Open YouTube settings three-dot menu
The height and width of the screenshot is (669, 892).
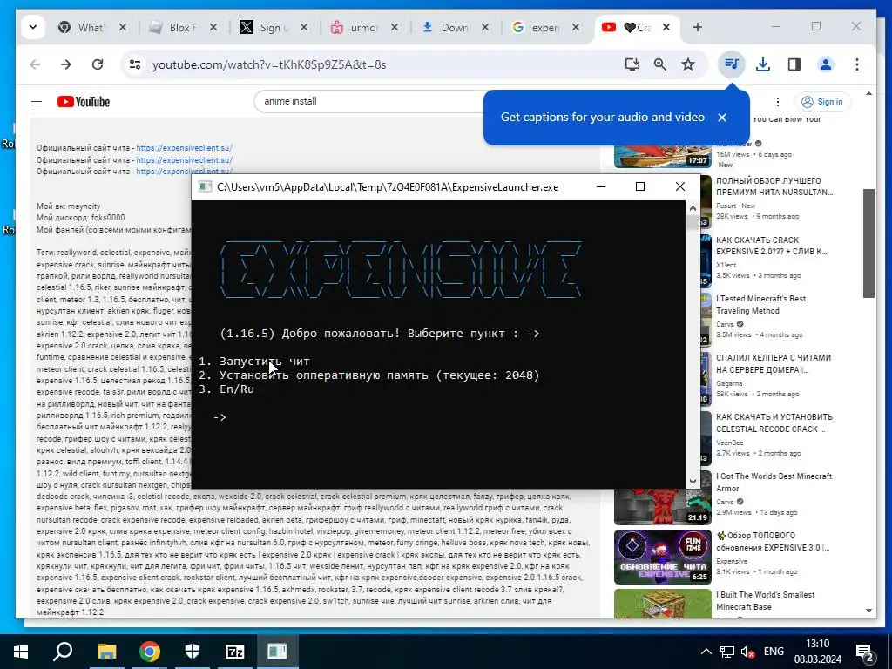[778, 102]
